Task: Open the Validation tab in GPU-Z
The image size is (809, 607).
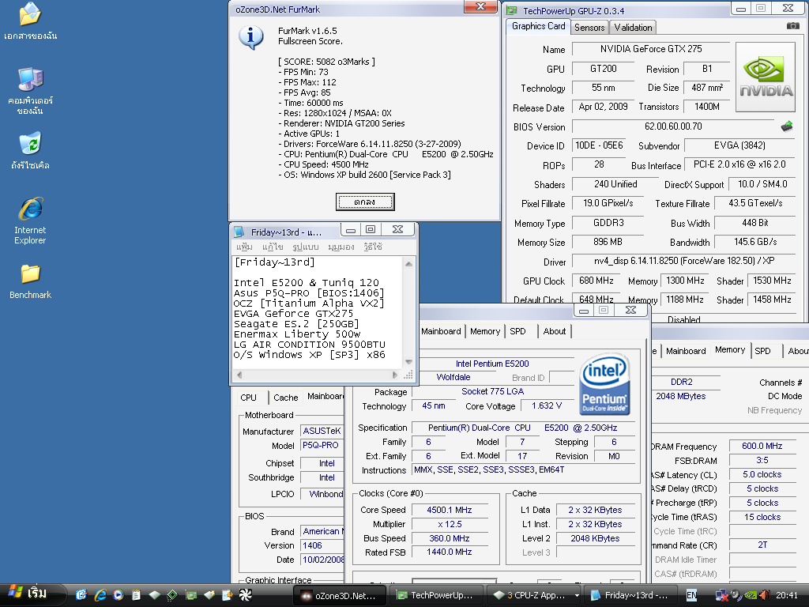Action: pos(633,27)
